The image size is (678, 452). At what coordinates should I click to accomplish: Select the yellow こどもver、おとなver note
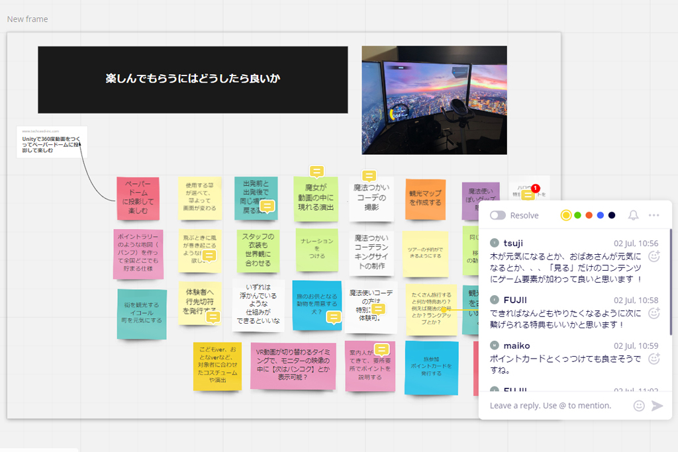pos(217,366)
